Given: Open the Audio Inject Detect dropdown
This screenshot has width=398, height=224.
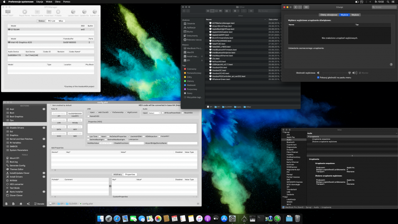Looking at the screenshot, I should [x=154, y=113].
